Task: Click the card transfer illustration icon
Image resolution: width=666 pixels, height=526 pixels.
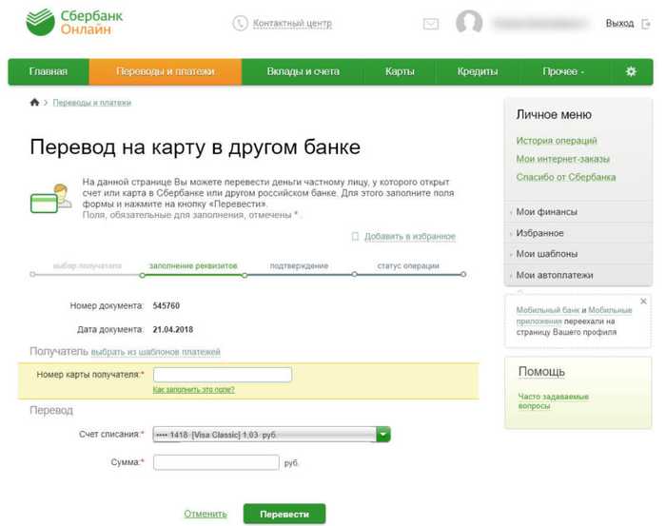Action: [x=51, y=198]
